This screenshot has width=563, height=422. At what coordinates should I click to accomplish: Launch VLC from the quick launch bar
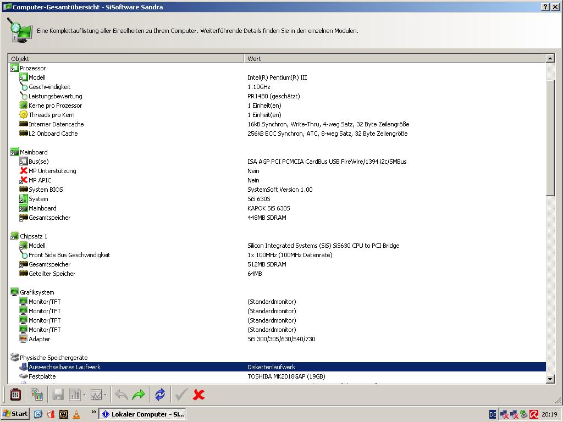(76, 414)
